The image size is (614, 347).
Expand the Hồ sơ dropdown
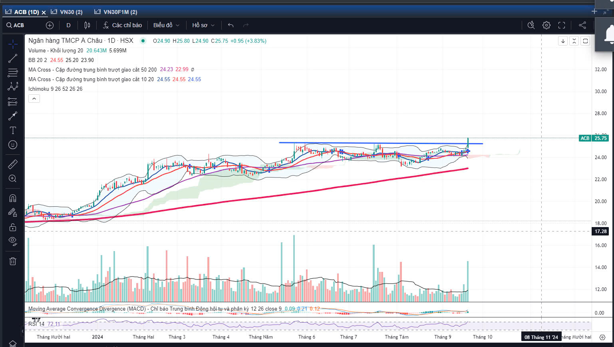pos(203,25)
